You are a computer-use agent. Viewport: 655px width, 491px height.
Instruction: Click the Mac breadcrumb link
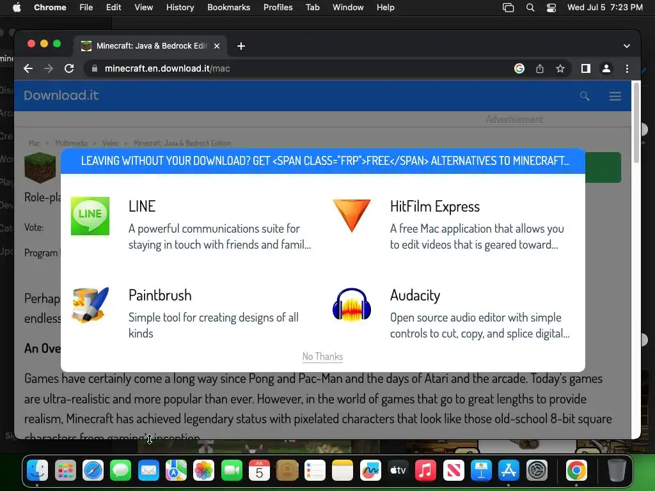tap(35, 143)
